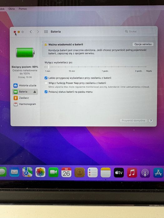The image size is (164, 218).
Task: Open the Notes app in Dock
Action: pyautogui.click(x=106, y=173)
